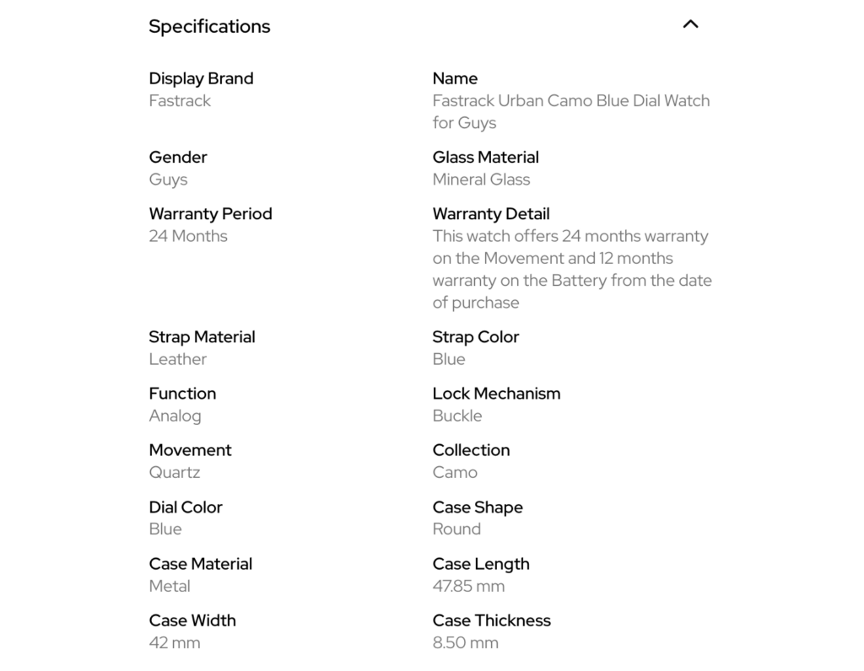Click the 42 mm case width

[175, 642]
